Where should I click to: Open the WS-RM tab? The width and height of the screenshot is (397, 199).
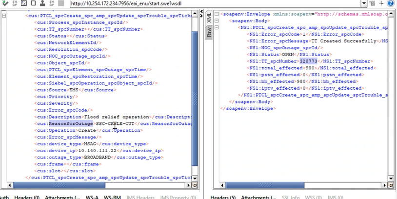(112, 197)
